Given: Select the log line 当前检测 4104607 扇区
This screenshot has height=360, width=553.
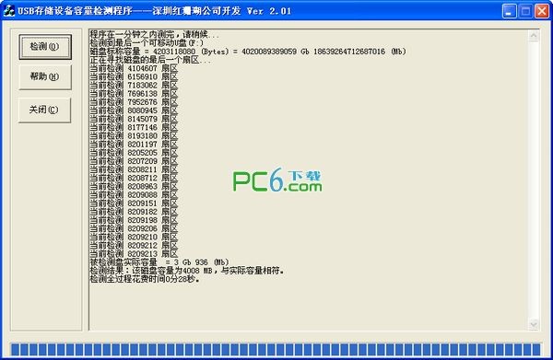Looking at the screenshot, I should tap(134, 68).
